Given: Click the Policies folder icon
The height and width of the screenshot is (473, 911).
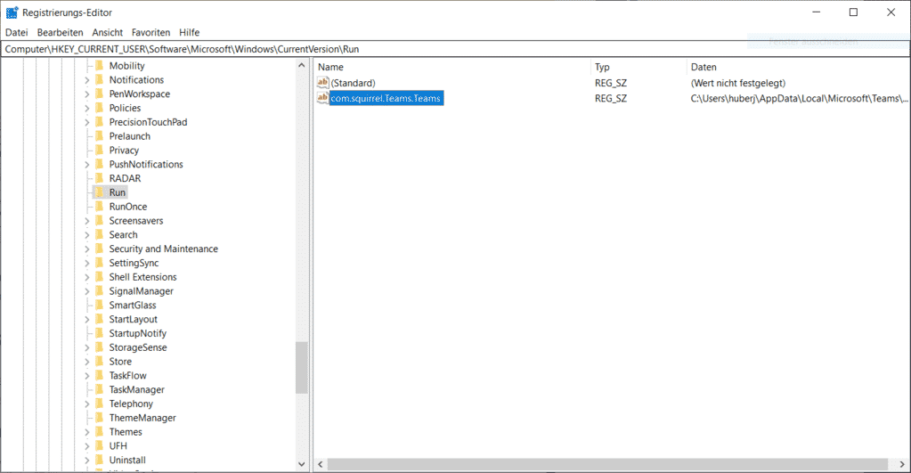Looking at the screenshot, I should point(100,108).
